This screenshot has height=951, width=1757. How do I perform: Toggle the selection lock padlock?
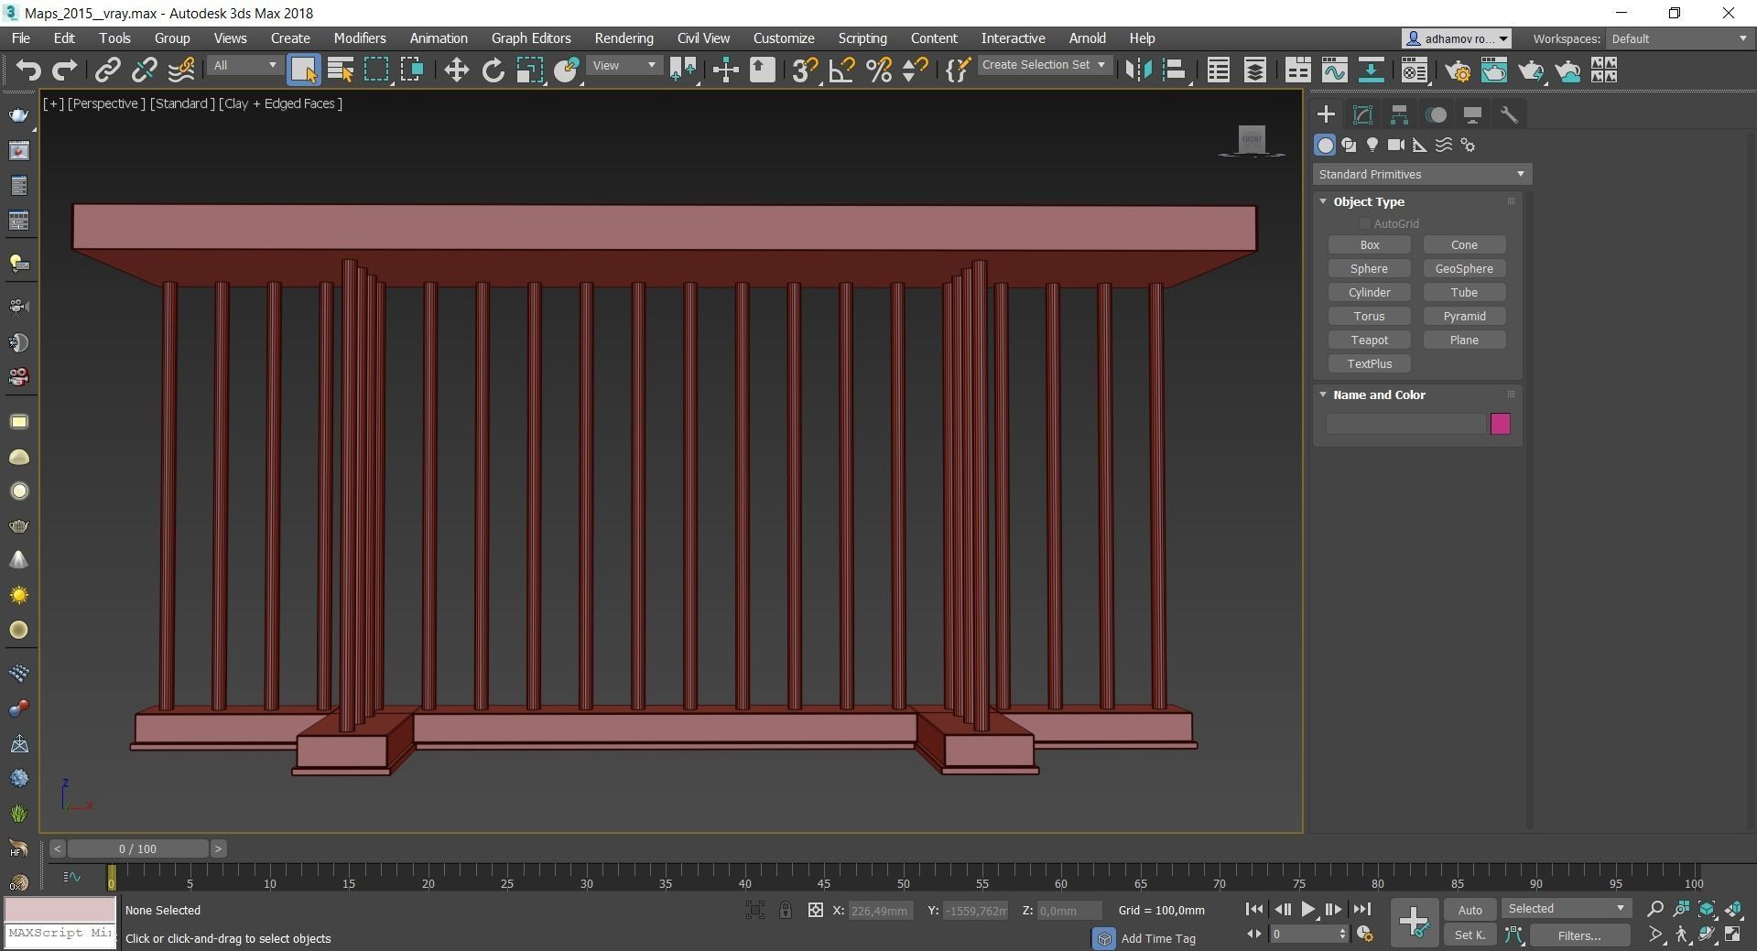tap(786, 910)
